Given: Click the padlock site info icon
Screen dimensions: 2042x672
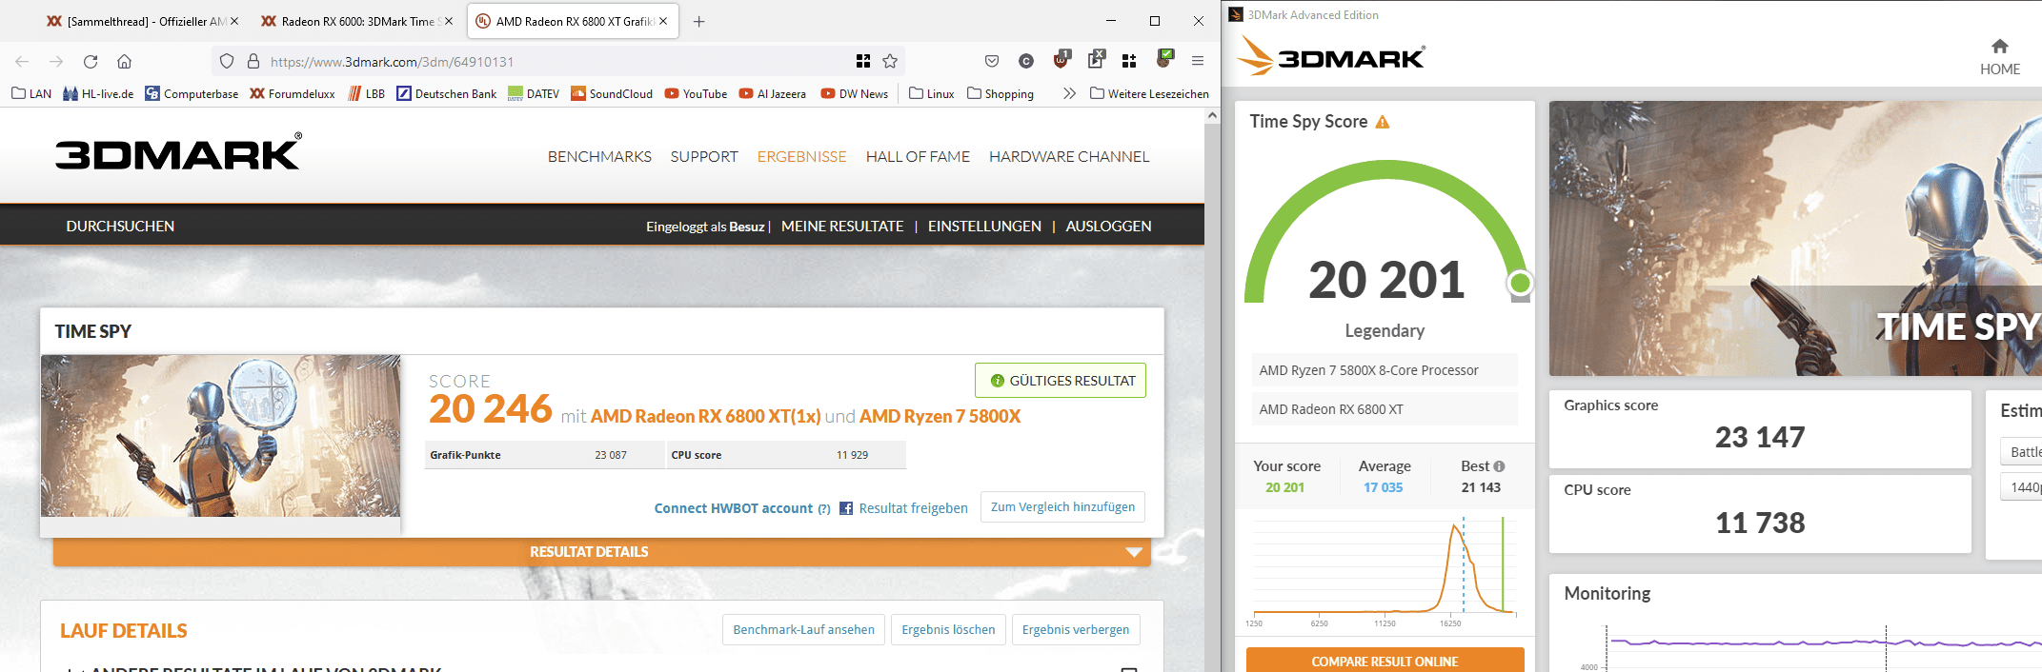Looking at the screenshot, I should coord(253,61).
